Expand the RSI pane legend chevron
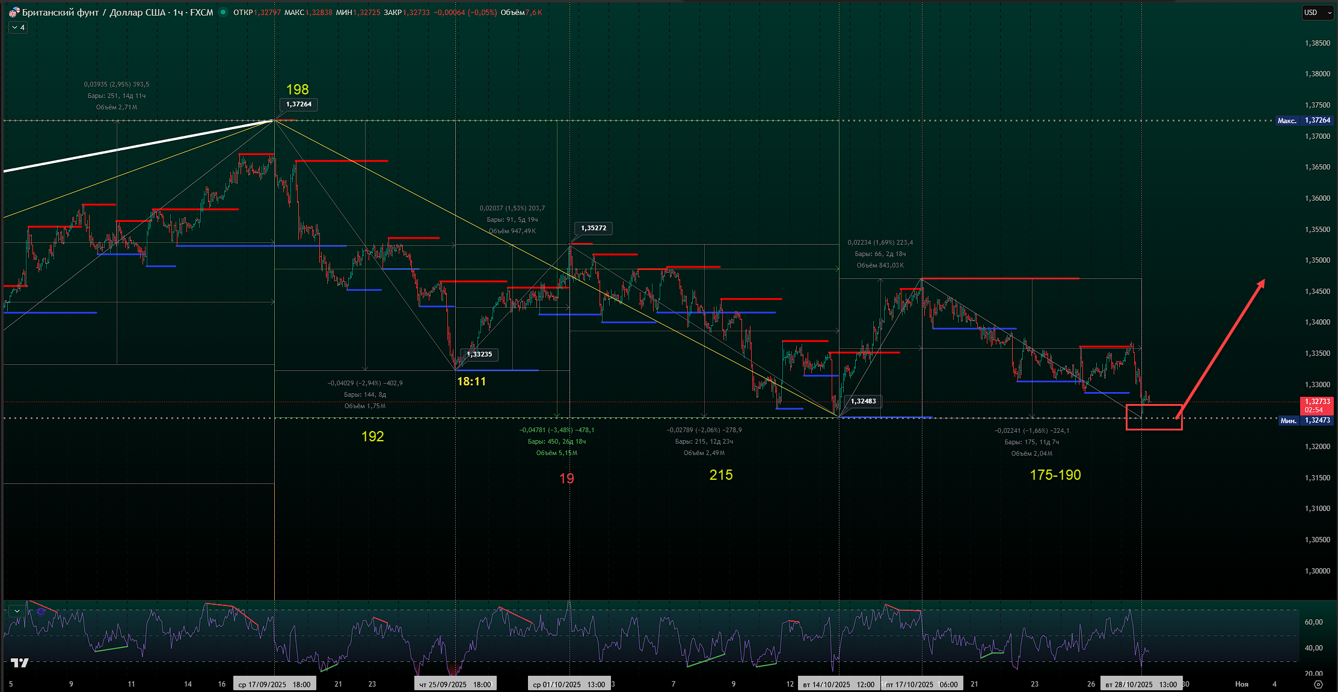This screenshot has height=692, width=1338. [x=17, y=611]
